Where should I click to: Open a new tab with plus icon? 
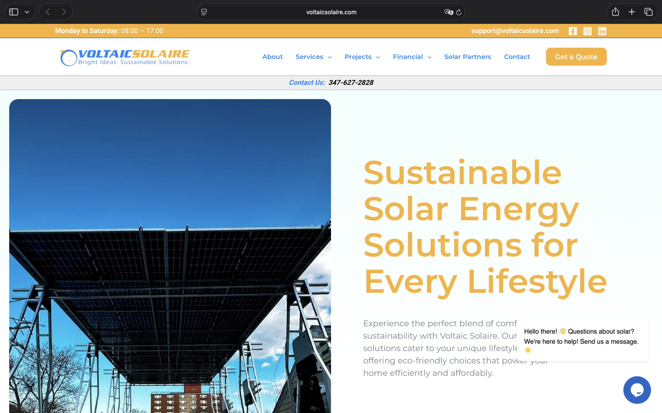pos(632,12)
